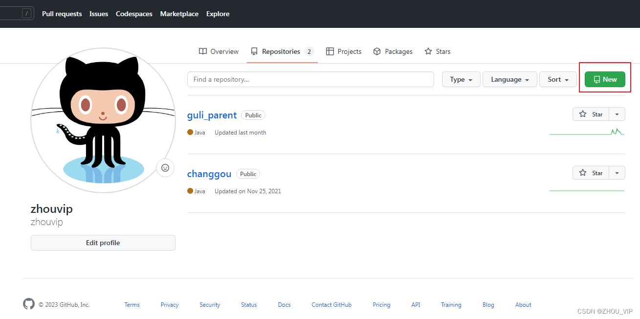The height and width of the screenshot is (319, 640).
Task: Open the API footer link
Action: (x=416, y=304)
